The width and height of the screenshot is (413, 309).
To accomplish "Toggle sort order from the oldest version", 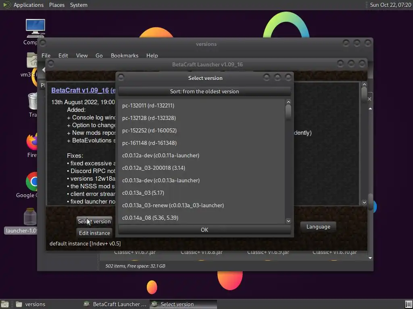I will (204, 91).
